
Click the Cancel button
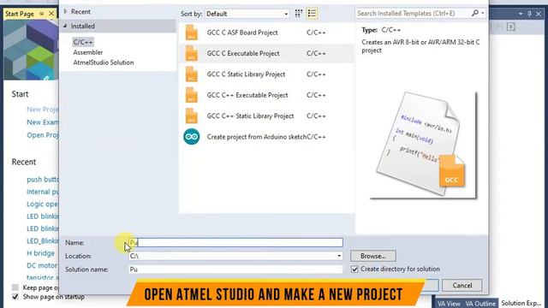[x=462, y=285]
